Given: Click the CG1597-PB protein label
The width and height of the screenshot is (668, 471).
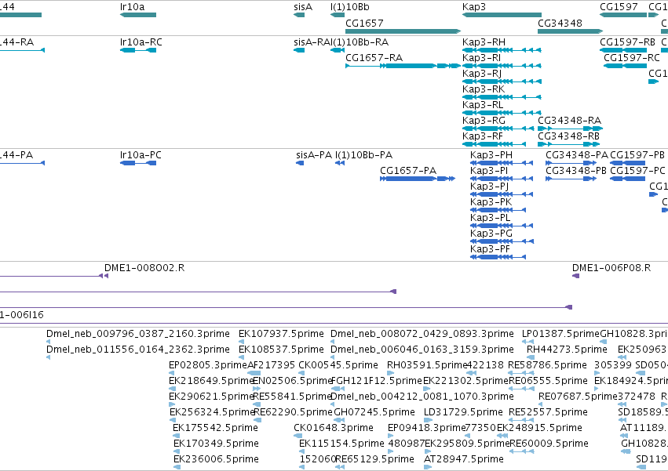Looking at the screenshot, I should [637, 155].
